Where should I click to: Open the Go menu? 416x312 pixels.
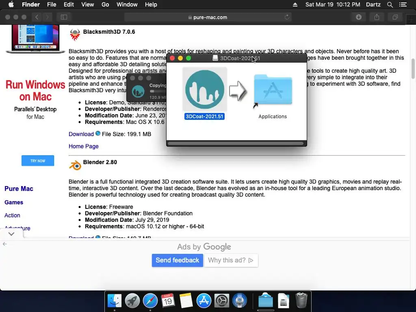105,4
